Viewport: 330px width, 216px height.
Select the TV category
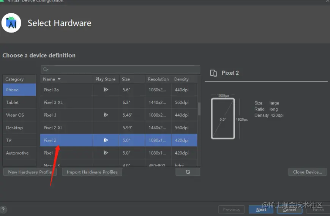pos(19,140)
